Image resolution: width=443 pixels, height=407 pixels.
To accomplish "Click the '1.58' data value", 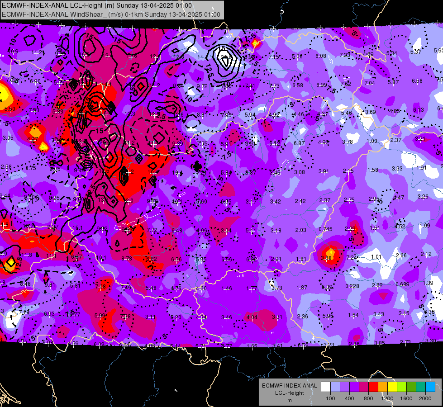I will [373, 170].
